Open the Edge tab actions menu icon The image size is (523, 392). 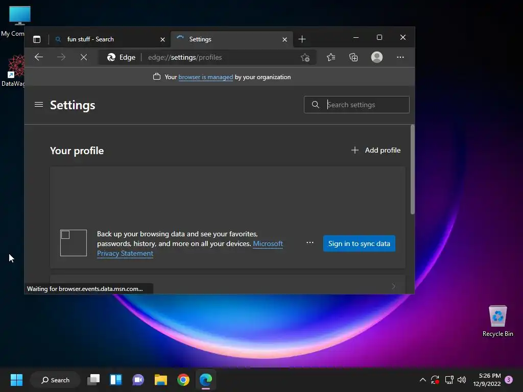(x=37, y=39)
